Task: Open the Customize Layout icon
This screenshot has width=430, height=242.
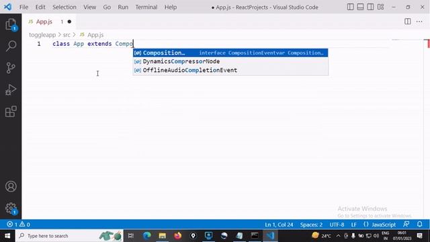Action: pos(380,7)
